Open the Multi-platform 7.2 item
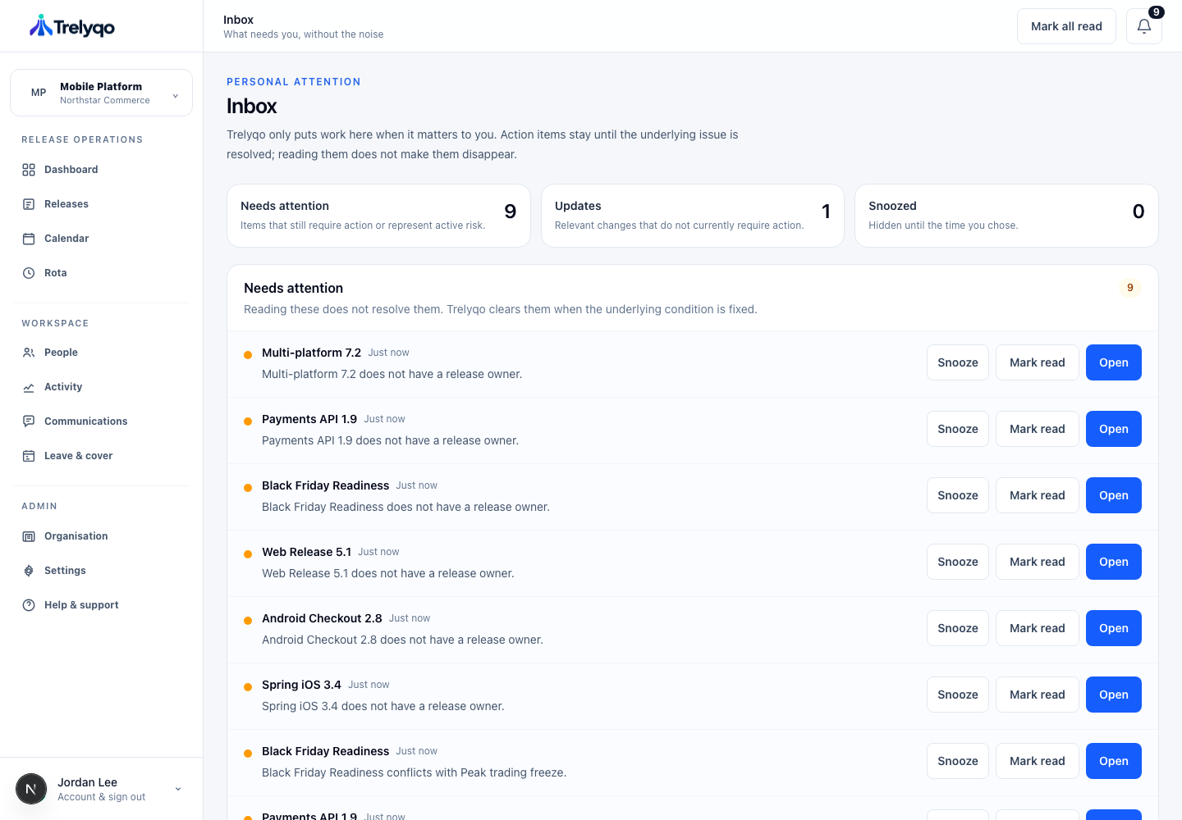This screenshot has height=820, width=1182. click(1114, 362)
